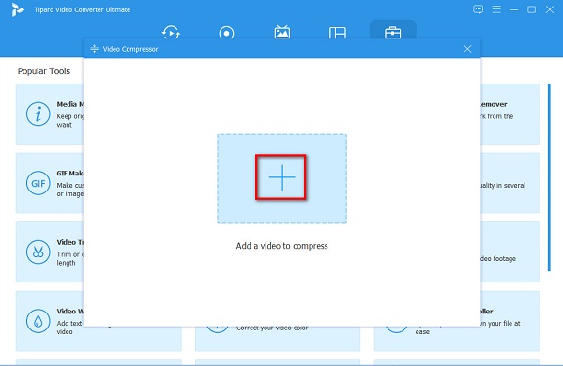Open the Collage layout tab icon
This screenshot has width=563, height=366.
(338, 34)
